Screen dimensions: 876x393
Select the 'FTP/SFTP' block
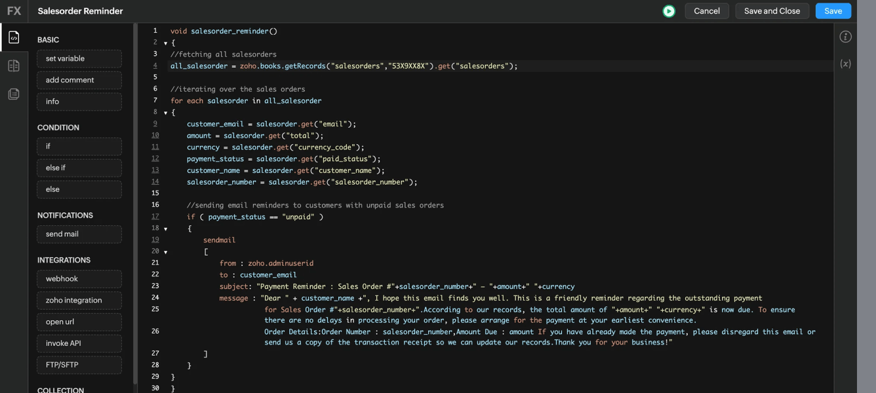coord(79,365)
